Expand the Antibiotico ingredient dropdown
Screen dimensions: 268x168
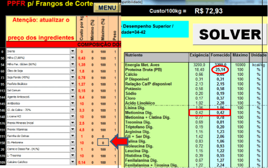pyautogui.click(x=73, y=103)
